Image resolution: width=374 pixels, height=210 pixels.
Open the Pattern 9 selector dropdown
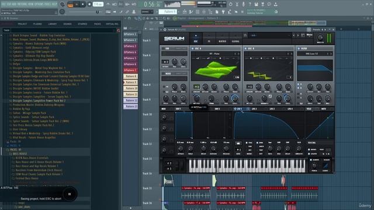click(168, 12)
